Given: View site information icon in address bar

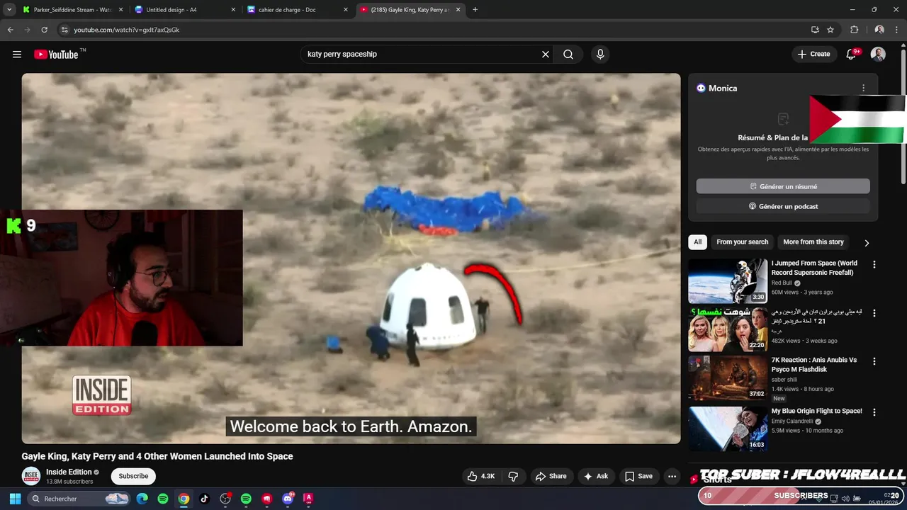Looking at the screenshot, I should click(64, 30).
